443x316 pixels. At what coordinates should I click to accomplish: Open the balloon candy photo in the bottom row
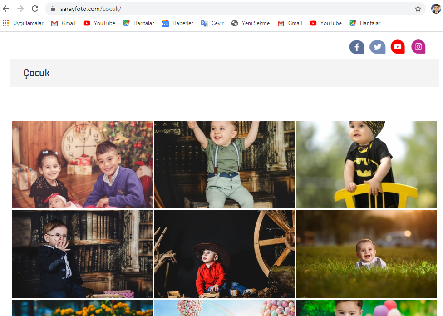coord(224,308)
